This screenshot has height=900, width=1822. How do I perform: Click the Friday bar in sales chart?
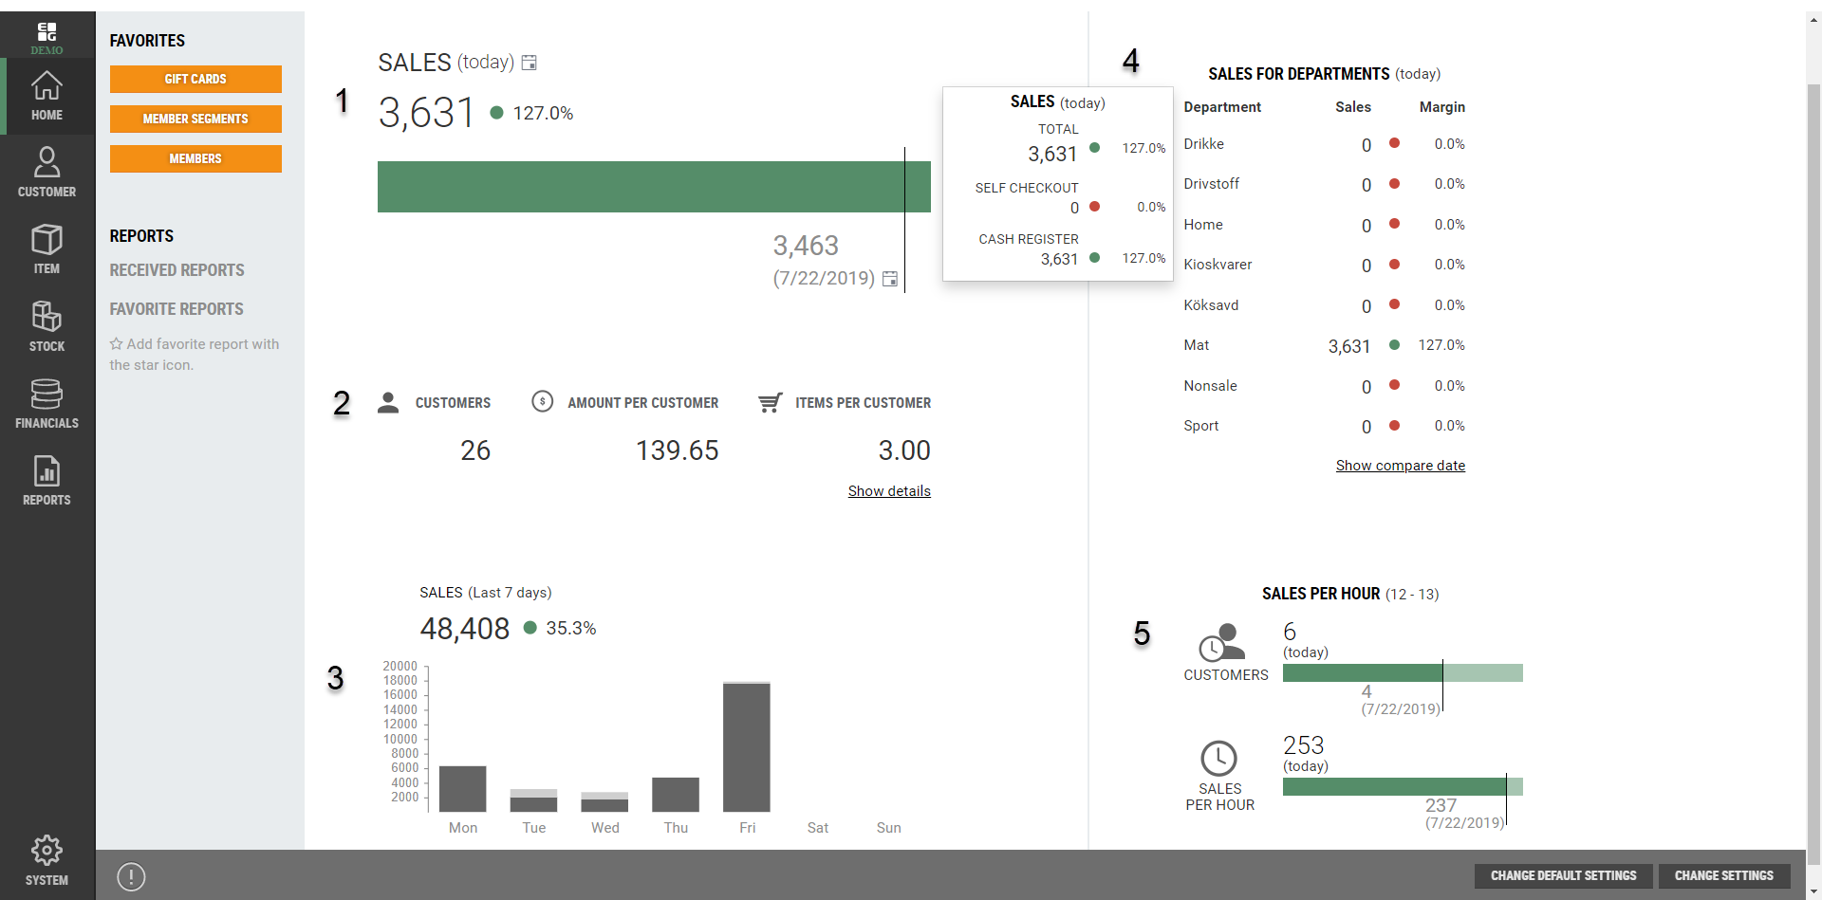(x=747, y=746)
